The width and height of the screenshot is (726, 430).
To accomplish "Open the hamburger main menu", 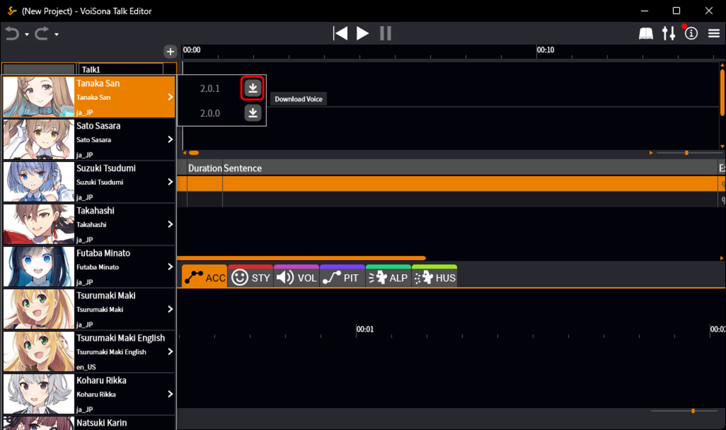I will pos(714,34).
